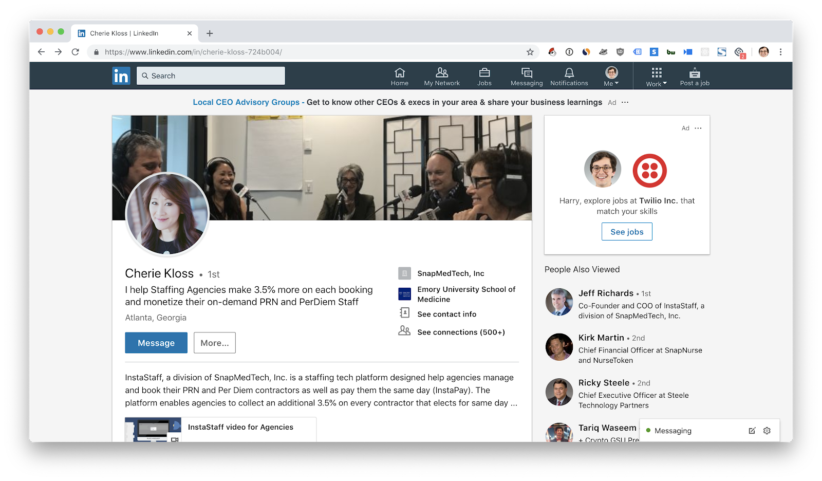Open the extension with red badge 2
Screen dimensions: 822x481
[739, 52]
